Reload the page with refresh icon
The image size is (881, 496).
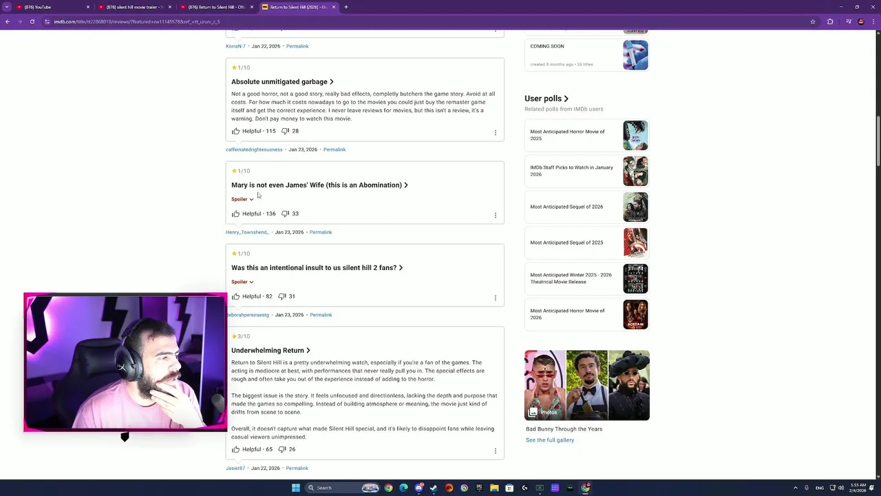pos(33,21)
